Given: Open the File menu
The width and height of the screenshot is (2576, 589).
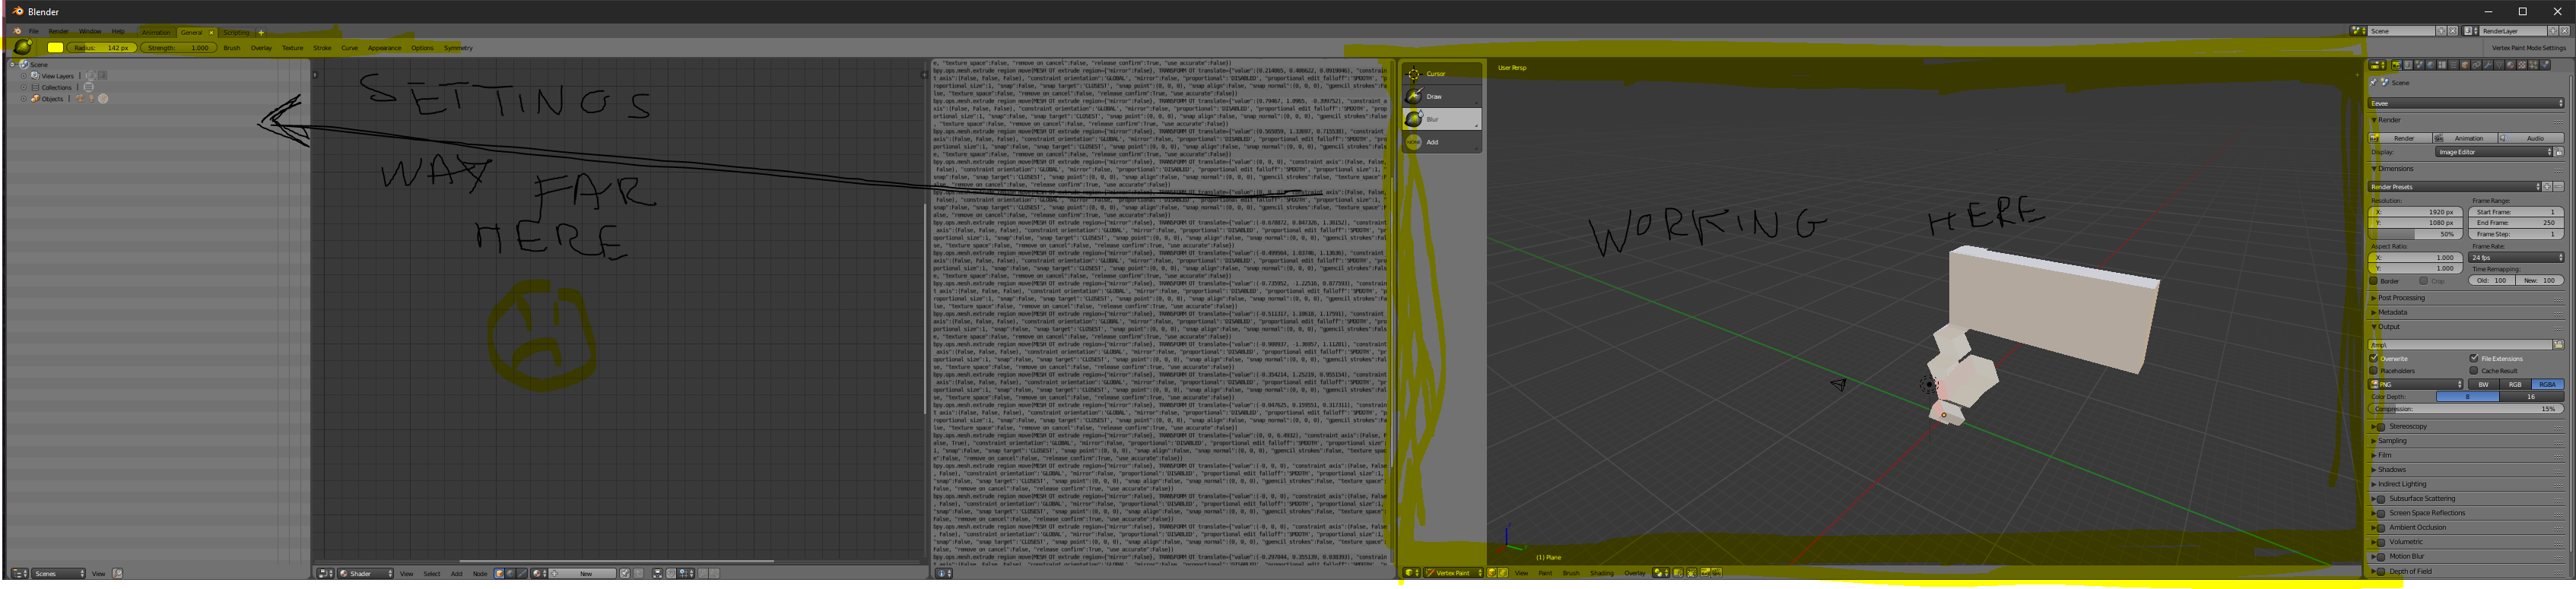Looking at the screenshot, I should pyautogui.click(x=33, y=32).
